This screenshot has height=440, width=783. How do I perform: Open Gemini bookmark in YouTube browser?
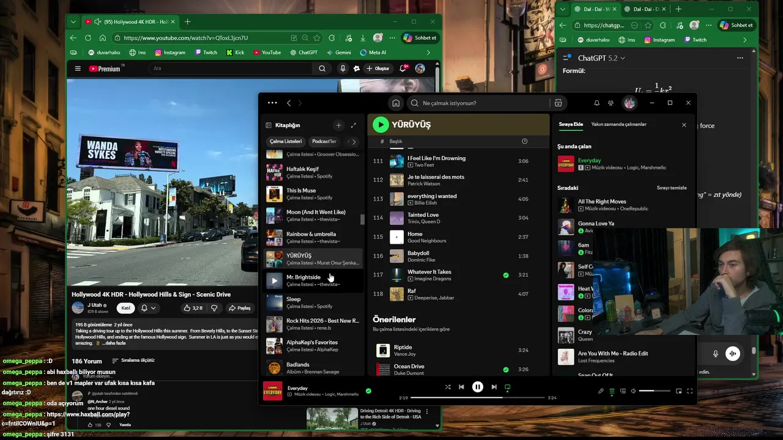point(339,53)
